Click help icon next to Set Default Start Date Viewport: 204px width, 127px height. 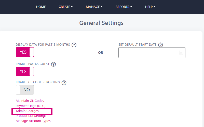pos(160,45)
